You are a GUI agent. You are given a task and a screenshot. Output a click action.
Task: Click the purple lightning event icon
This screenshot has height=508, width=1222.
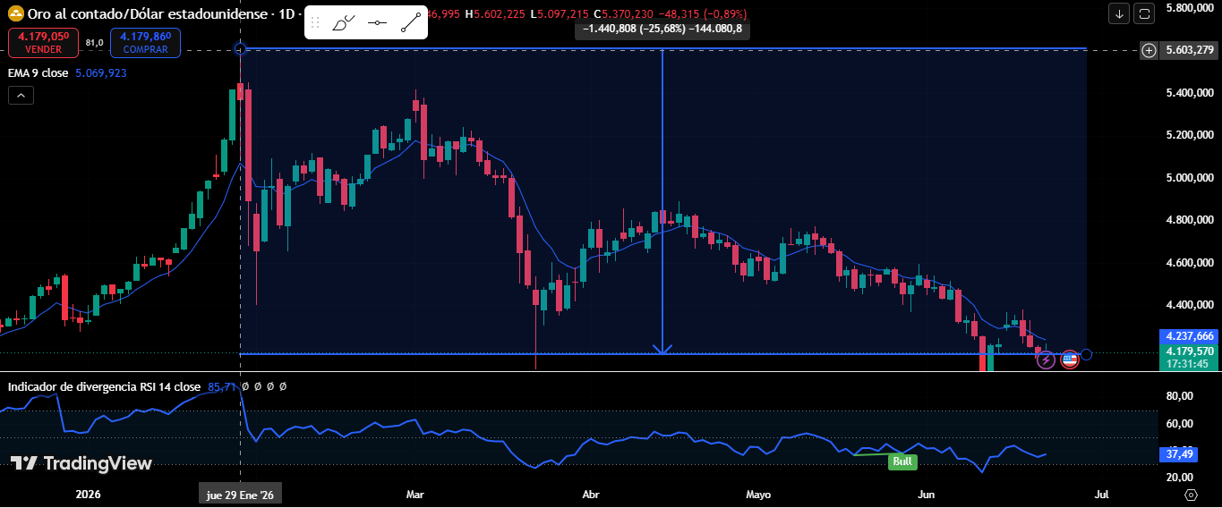click(x=1046, y=360)
